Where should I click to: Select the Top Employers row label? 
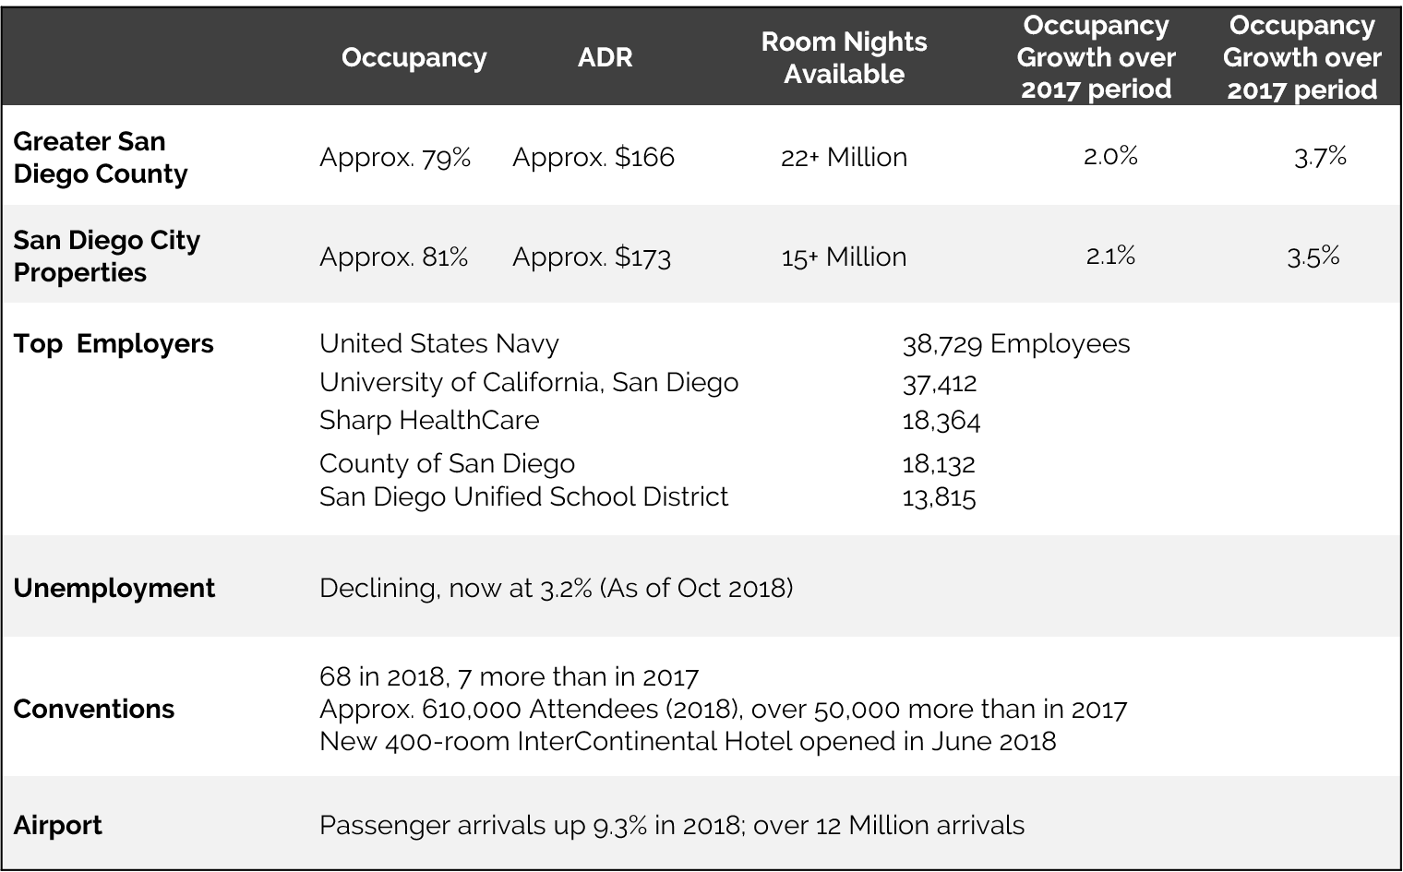click(114, 344)
